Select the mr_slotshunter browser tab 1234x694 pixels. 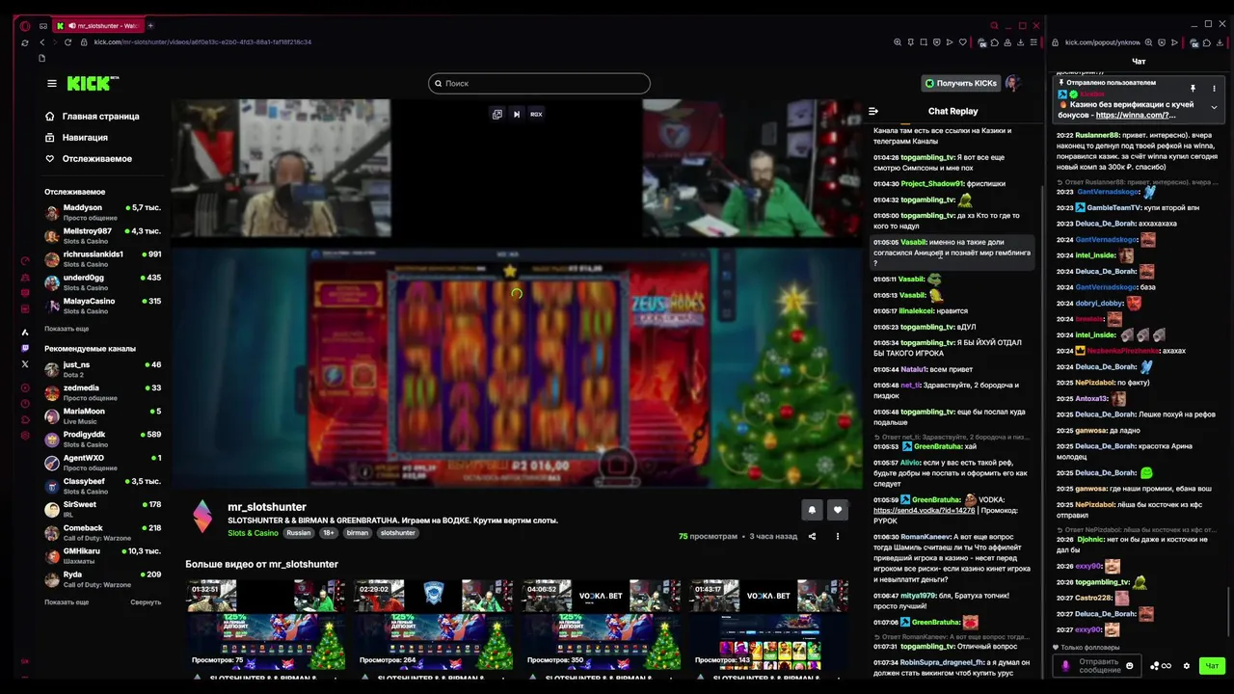pyautogui.click(x=97, y=26)
